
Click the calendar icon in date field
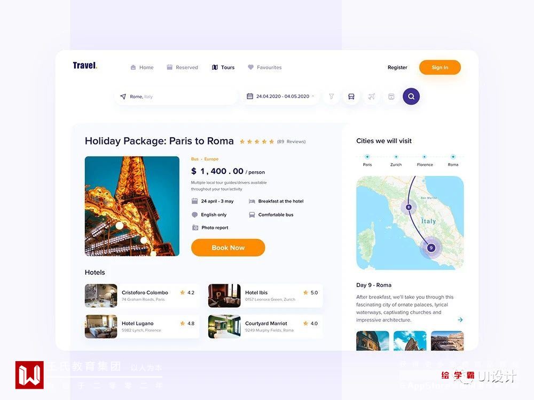pyautogui.click(x=249, y=96)
